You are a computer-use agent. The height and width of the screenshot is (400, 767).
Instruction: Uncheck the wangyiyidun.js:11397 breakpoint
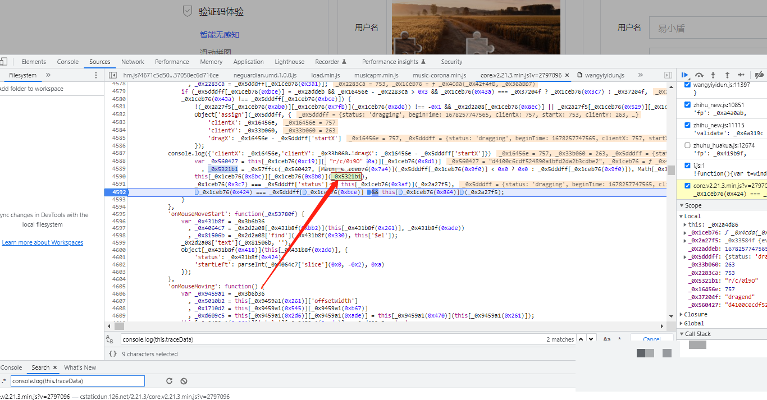pos(688,85)
